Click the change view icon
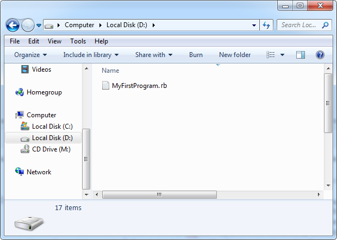 [x=271, y=55]
